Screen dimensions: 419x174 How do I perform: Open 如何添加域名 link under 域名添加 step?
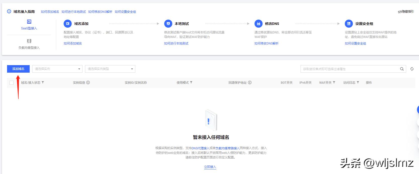[x=73, y=43]
